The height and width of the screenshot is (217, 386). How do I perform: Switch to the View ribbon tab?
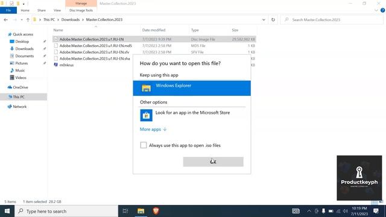click(57, 10)
